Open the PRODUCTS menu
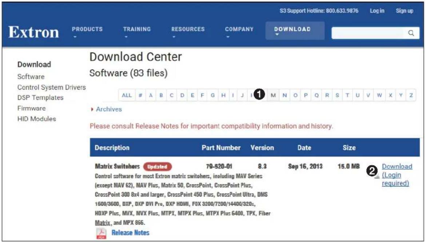 (x=87, y=29)
